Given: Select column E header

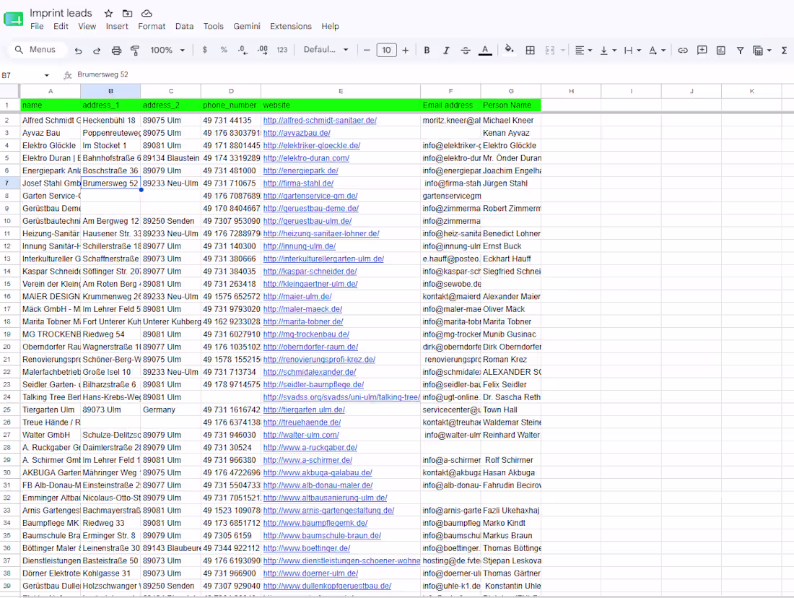Looking at the screenshot, I should (341, 91).
